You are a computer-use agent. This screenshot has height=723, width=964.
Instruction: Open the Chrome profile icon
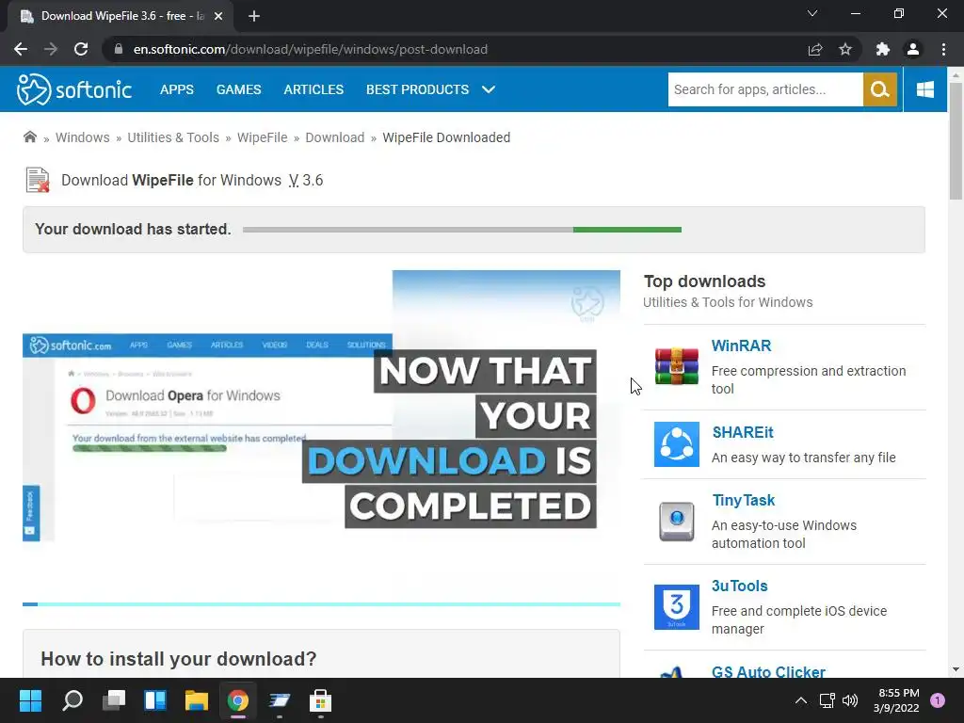[913, 49]
